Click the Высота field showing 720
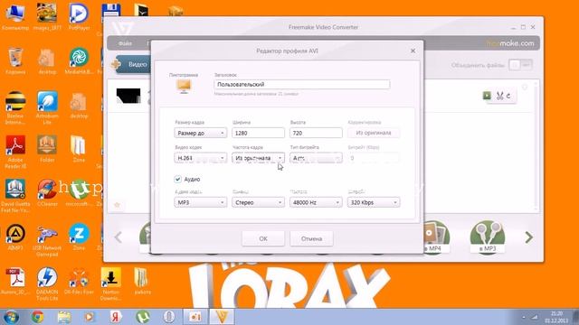This screenshot has width=579, height=325. [x=316, y=133]
